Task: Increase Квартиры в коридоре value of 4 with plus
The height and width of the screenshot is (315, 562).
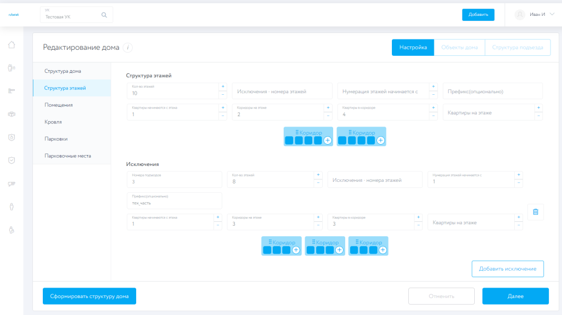Action: click(x=434, y=108)
